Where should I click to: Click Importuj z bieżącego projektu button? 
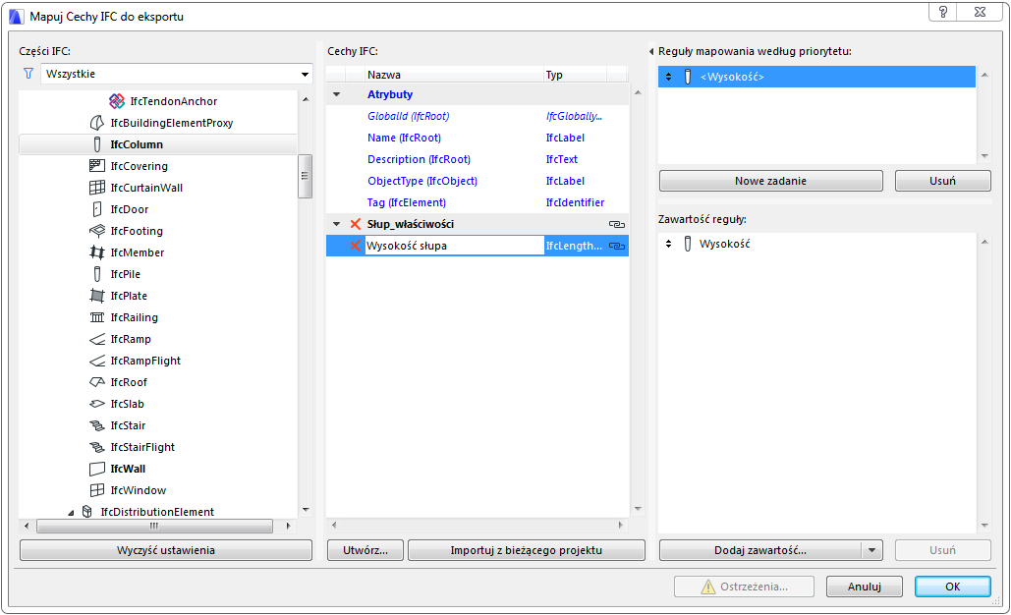tap(526, 550)
